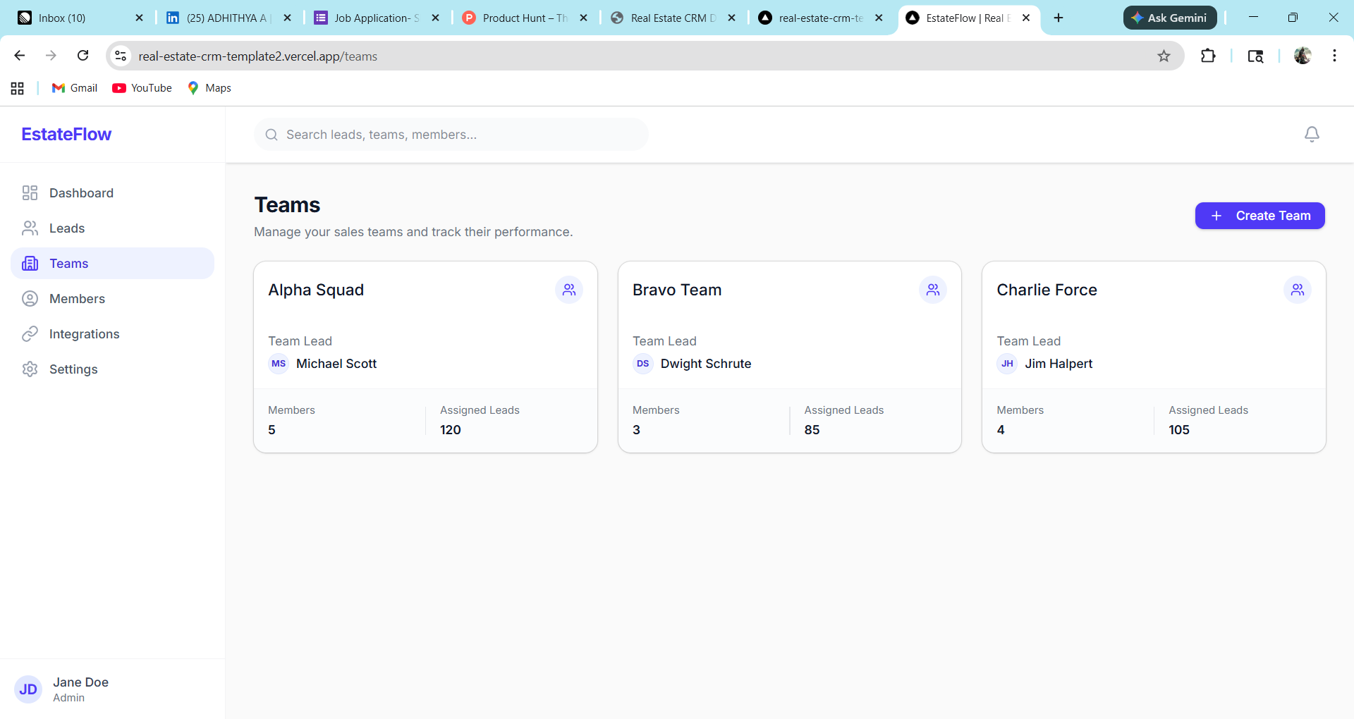Click the Google apps grid icon
Image resolution: width=1354 pixels, height=719 pixels.
pyautogui.click(x=17, y=88)
